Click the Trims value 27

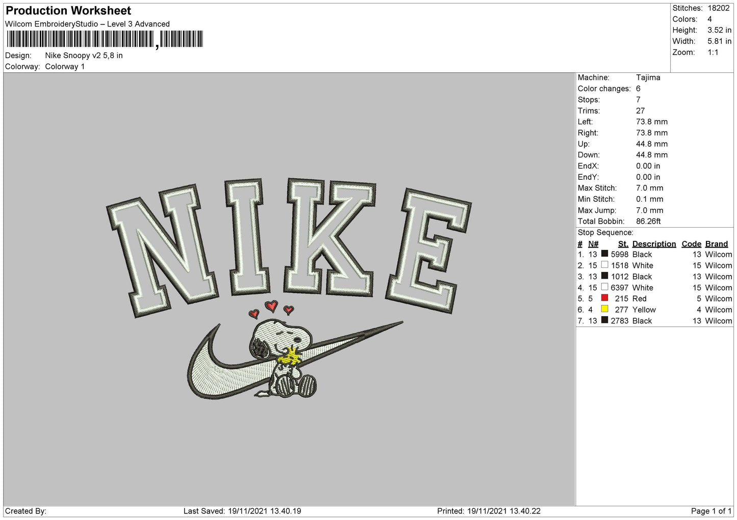[640, 111]
